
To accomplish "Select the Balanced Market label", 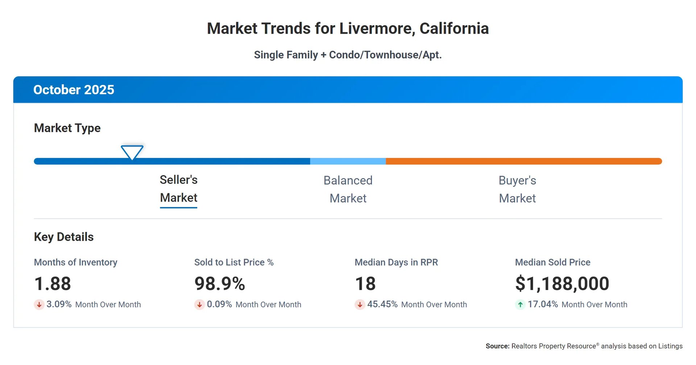I will 348,189.
